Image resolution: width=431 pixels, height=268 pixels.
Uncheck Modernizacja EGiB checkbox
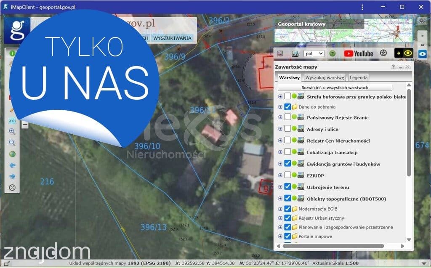(x=287, y=209)
